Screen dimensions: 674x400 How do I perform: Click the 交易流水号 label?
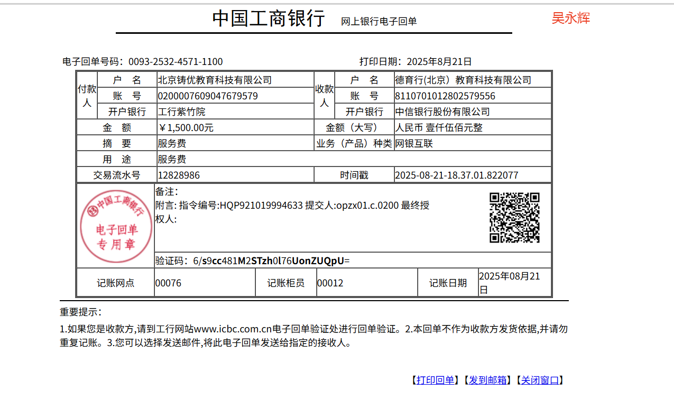117,175
